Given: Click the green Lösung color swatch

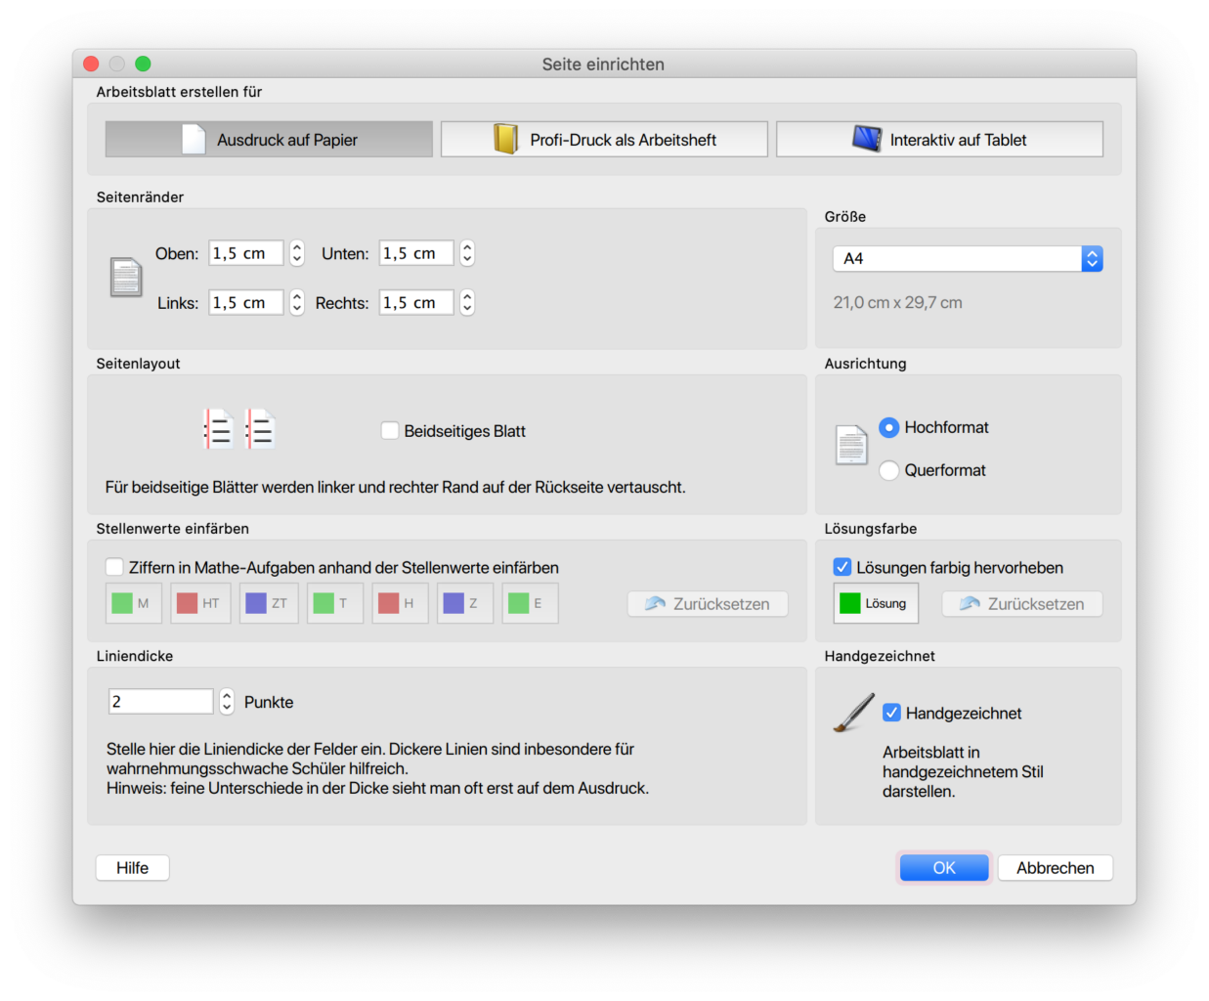Looking at the screenshot, I should pyautogui.click(x=851, y=604).
